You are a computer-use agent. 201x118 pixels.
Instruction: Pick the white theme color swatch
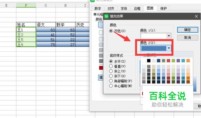pyautogui.click(x=144, y=61)
